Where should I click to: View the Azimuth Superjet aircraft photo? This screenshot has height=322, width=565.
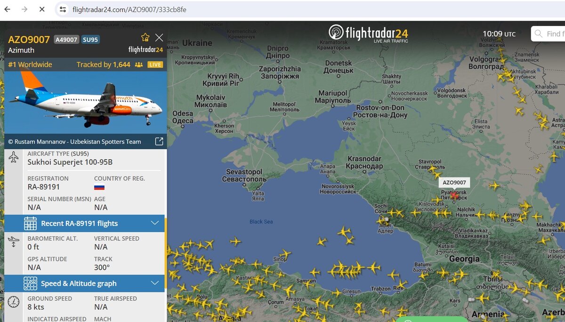tap(85, 102)
